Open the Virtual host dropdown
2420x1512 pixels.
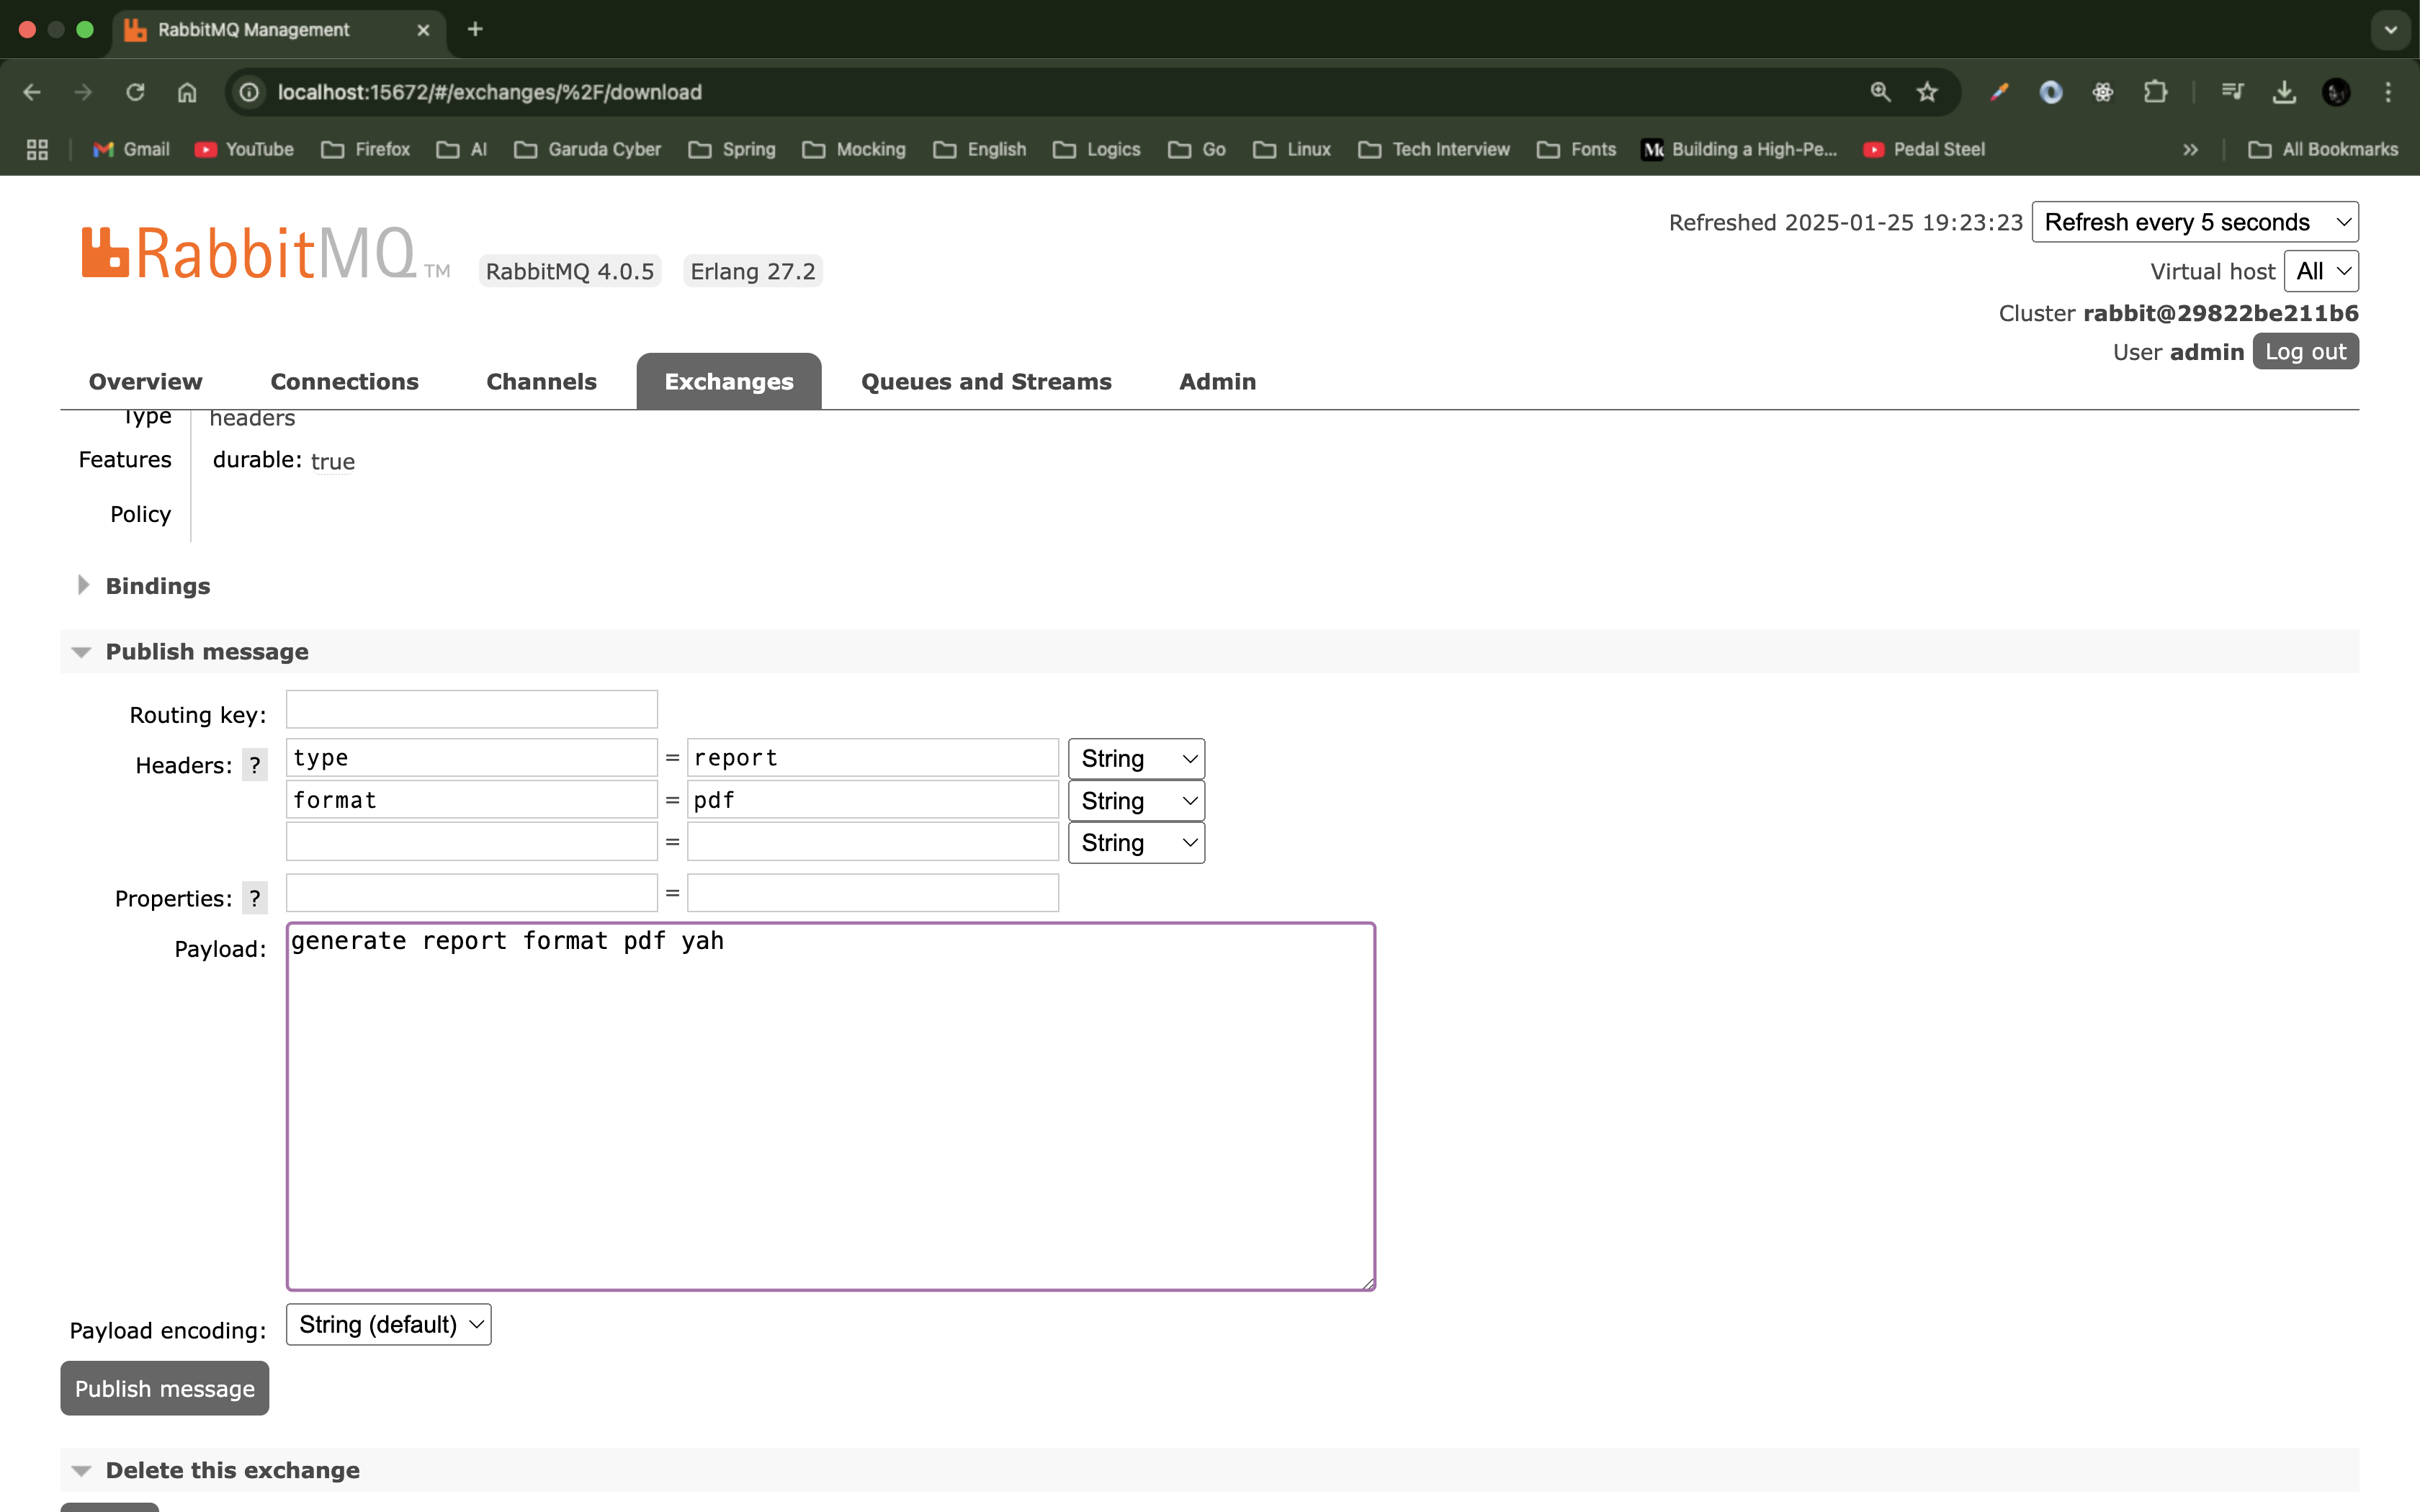pos(2321,271)
